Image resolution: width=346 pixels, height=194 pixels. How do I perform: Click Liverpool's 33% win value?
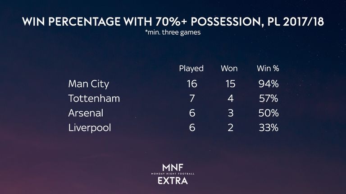[269, 128]
